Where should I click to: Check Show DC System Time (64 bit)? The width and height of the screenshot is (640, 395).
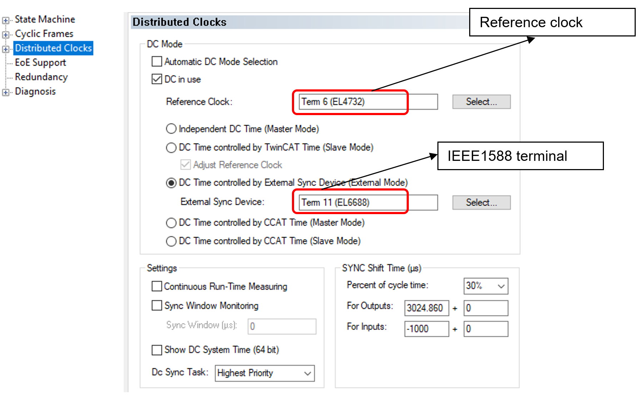pos(157,350)
